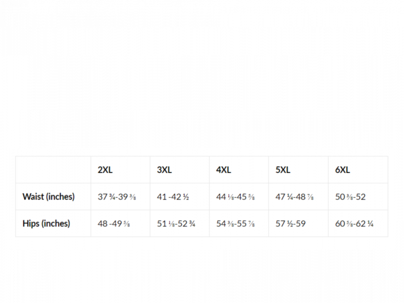Select the 5XL waist measurement cell
This screenshot has height=303, width=404.
coord(295,197)
